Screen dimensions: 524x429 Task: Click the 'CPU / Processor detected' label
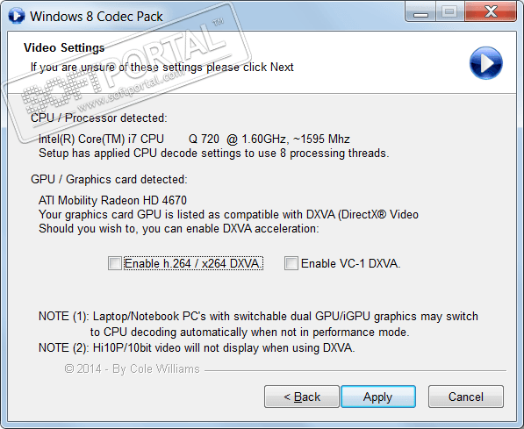(98, 118)
